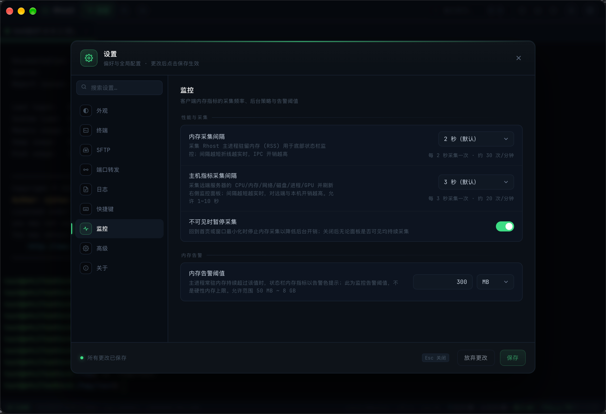Click the 保存 button
The image size is (606, 414).
pos(512,358)
